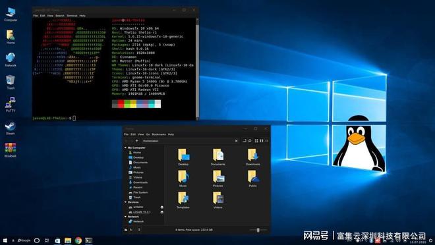Viewport: 435px width, 245px height.
Task: Collapse the My Computer sidebar section
Action: 126,148
